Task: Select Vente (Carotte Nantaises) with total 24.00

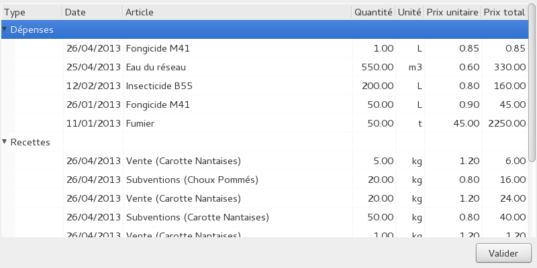Action: 264,198
